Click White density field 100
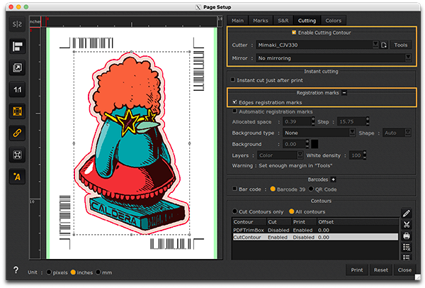The height and width of the screenshot is (288, 425). pos(356,155)
